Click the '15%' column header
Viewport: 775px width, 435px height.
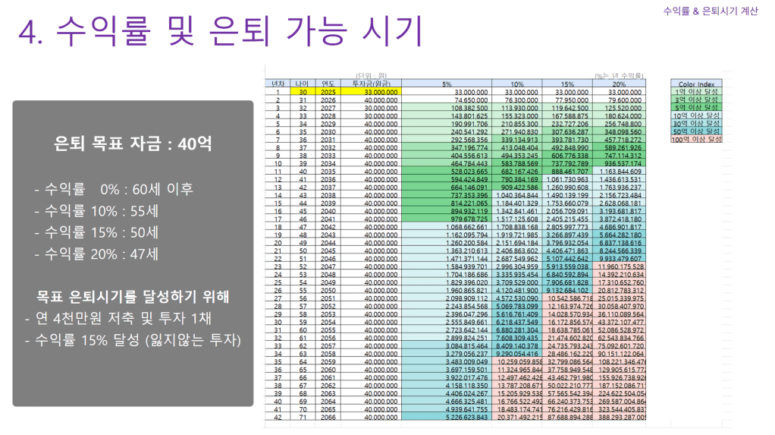[x=567, y=84]
